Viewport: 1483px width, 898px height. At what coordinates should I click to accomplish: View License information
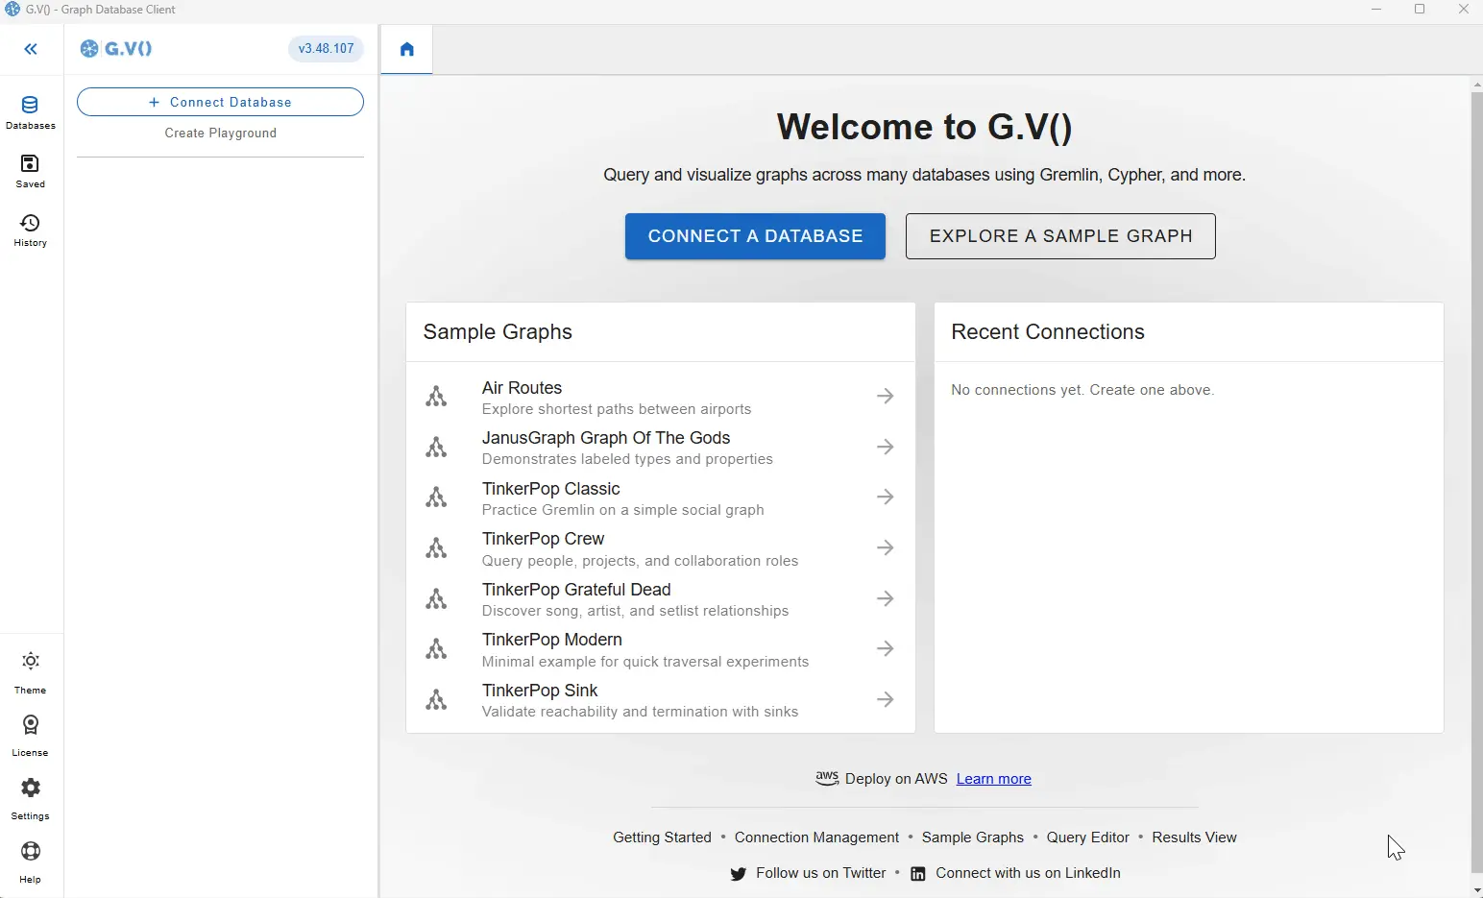tap(30, 733)
